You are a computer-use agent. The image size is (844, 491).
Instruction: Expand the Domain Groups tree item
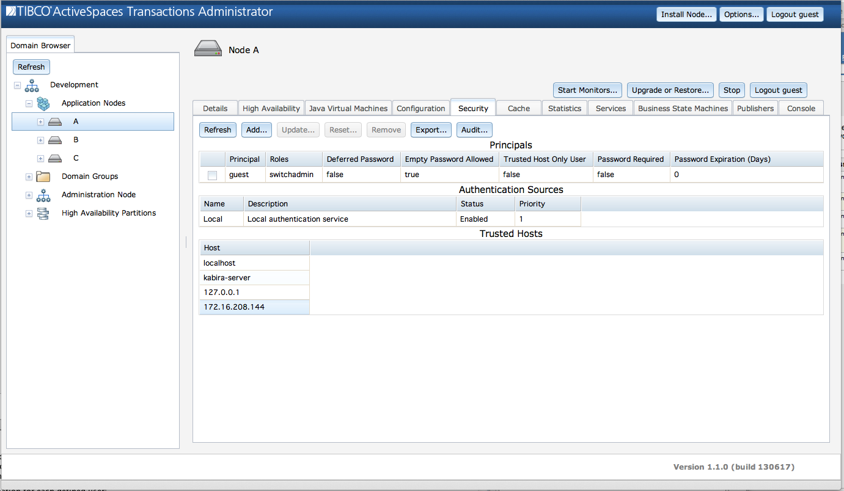coord(29,176)
